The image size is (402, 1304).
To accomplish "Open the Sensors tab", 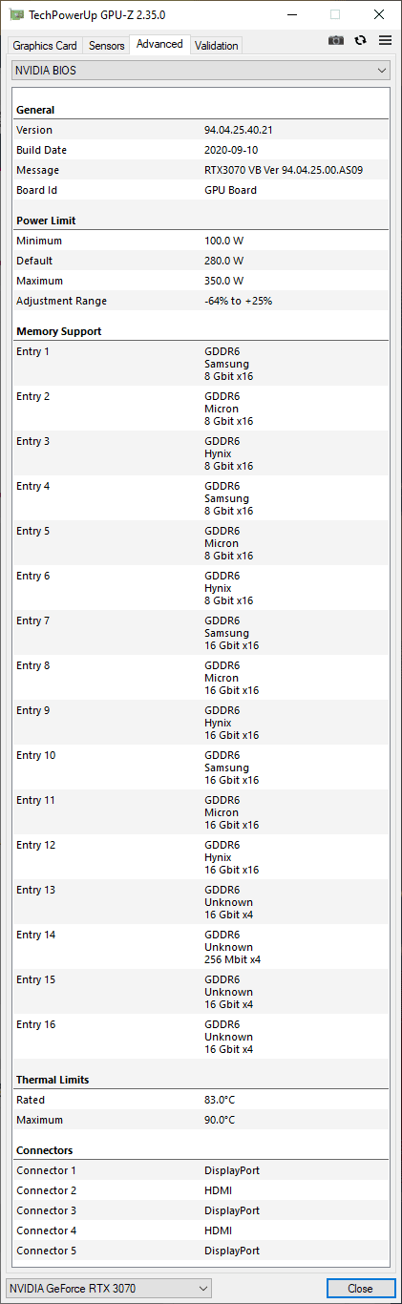I will pyautogui.click(x=107, y=46).
